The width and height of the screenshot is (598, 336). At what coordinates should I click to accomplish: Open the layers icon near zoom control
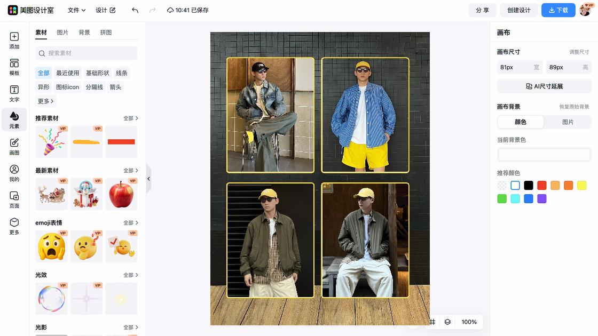(447, 322)
